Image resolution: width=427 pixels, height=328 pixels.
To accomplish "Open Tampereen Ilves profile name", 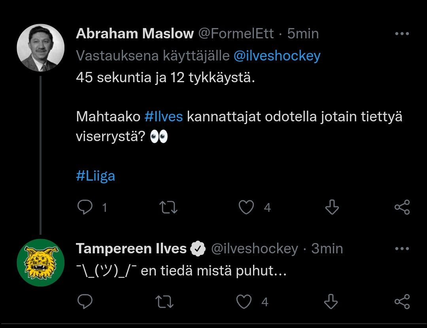I will tap(131, 249).
